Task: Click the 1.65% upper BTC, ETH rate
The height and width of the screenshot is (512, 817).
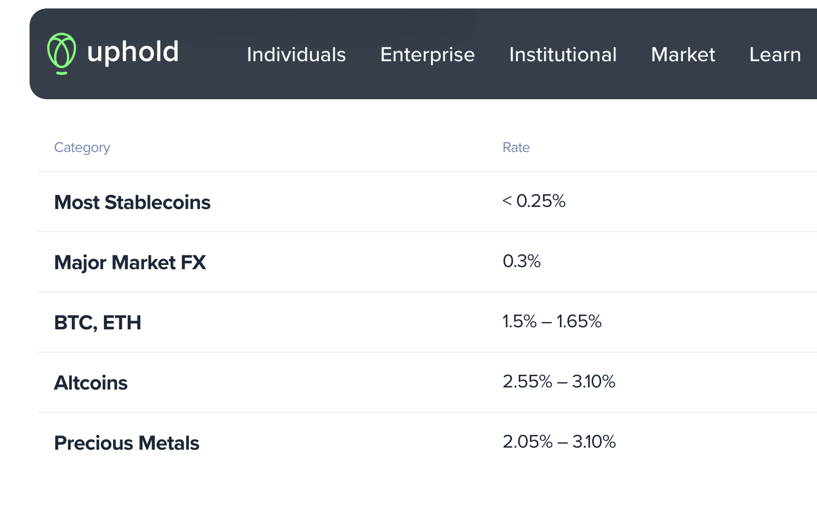Action: click(x=579, y=321)
